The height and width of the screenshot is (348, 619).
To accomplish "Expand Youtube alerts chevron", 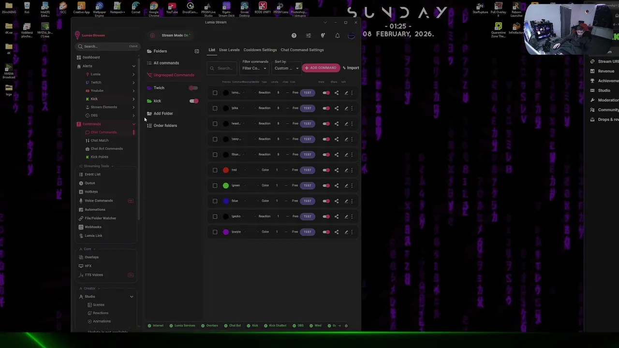I will pyautogui.click(x=133, y=91).
